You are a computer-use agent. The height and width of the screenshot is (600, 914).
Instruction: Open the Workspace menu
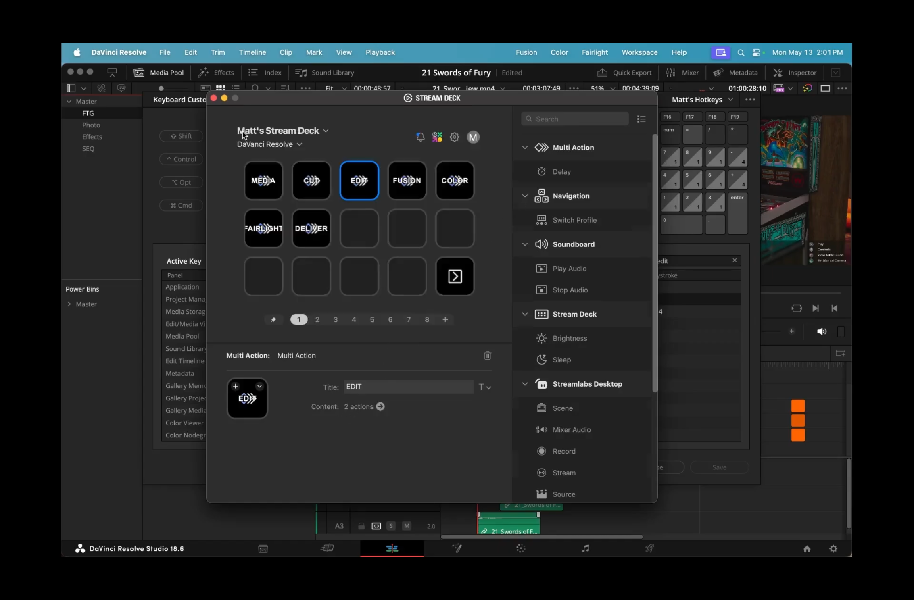639,52
